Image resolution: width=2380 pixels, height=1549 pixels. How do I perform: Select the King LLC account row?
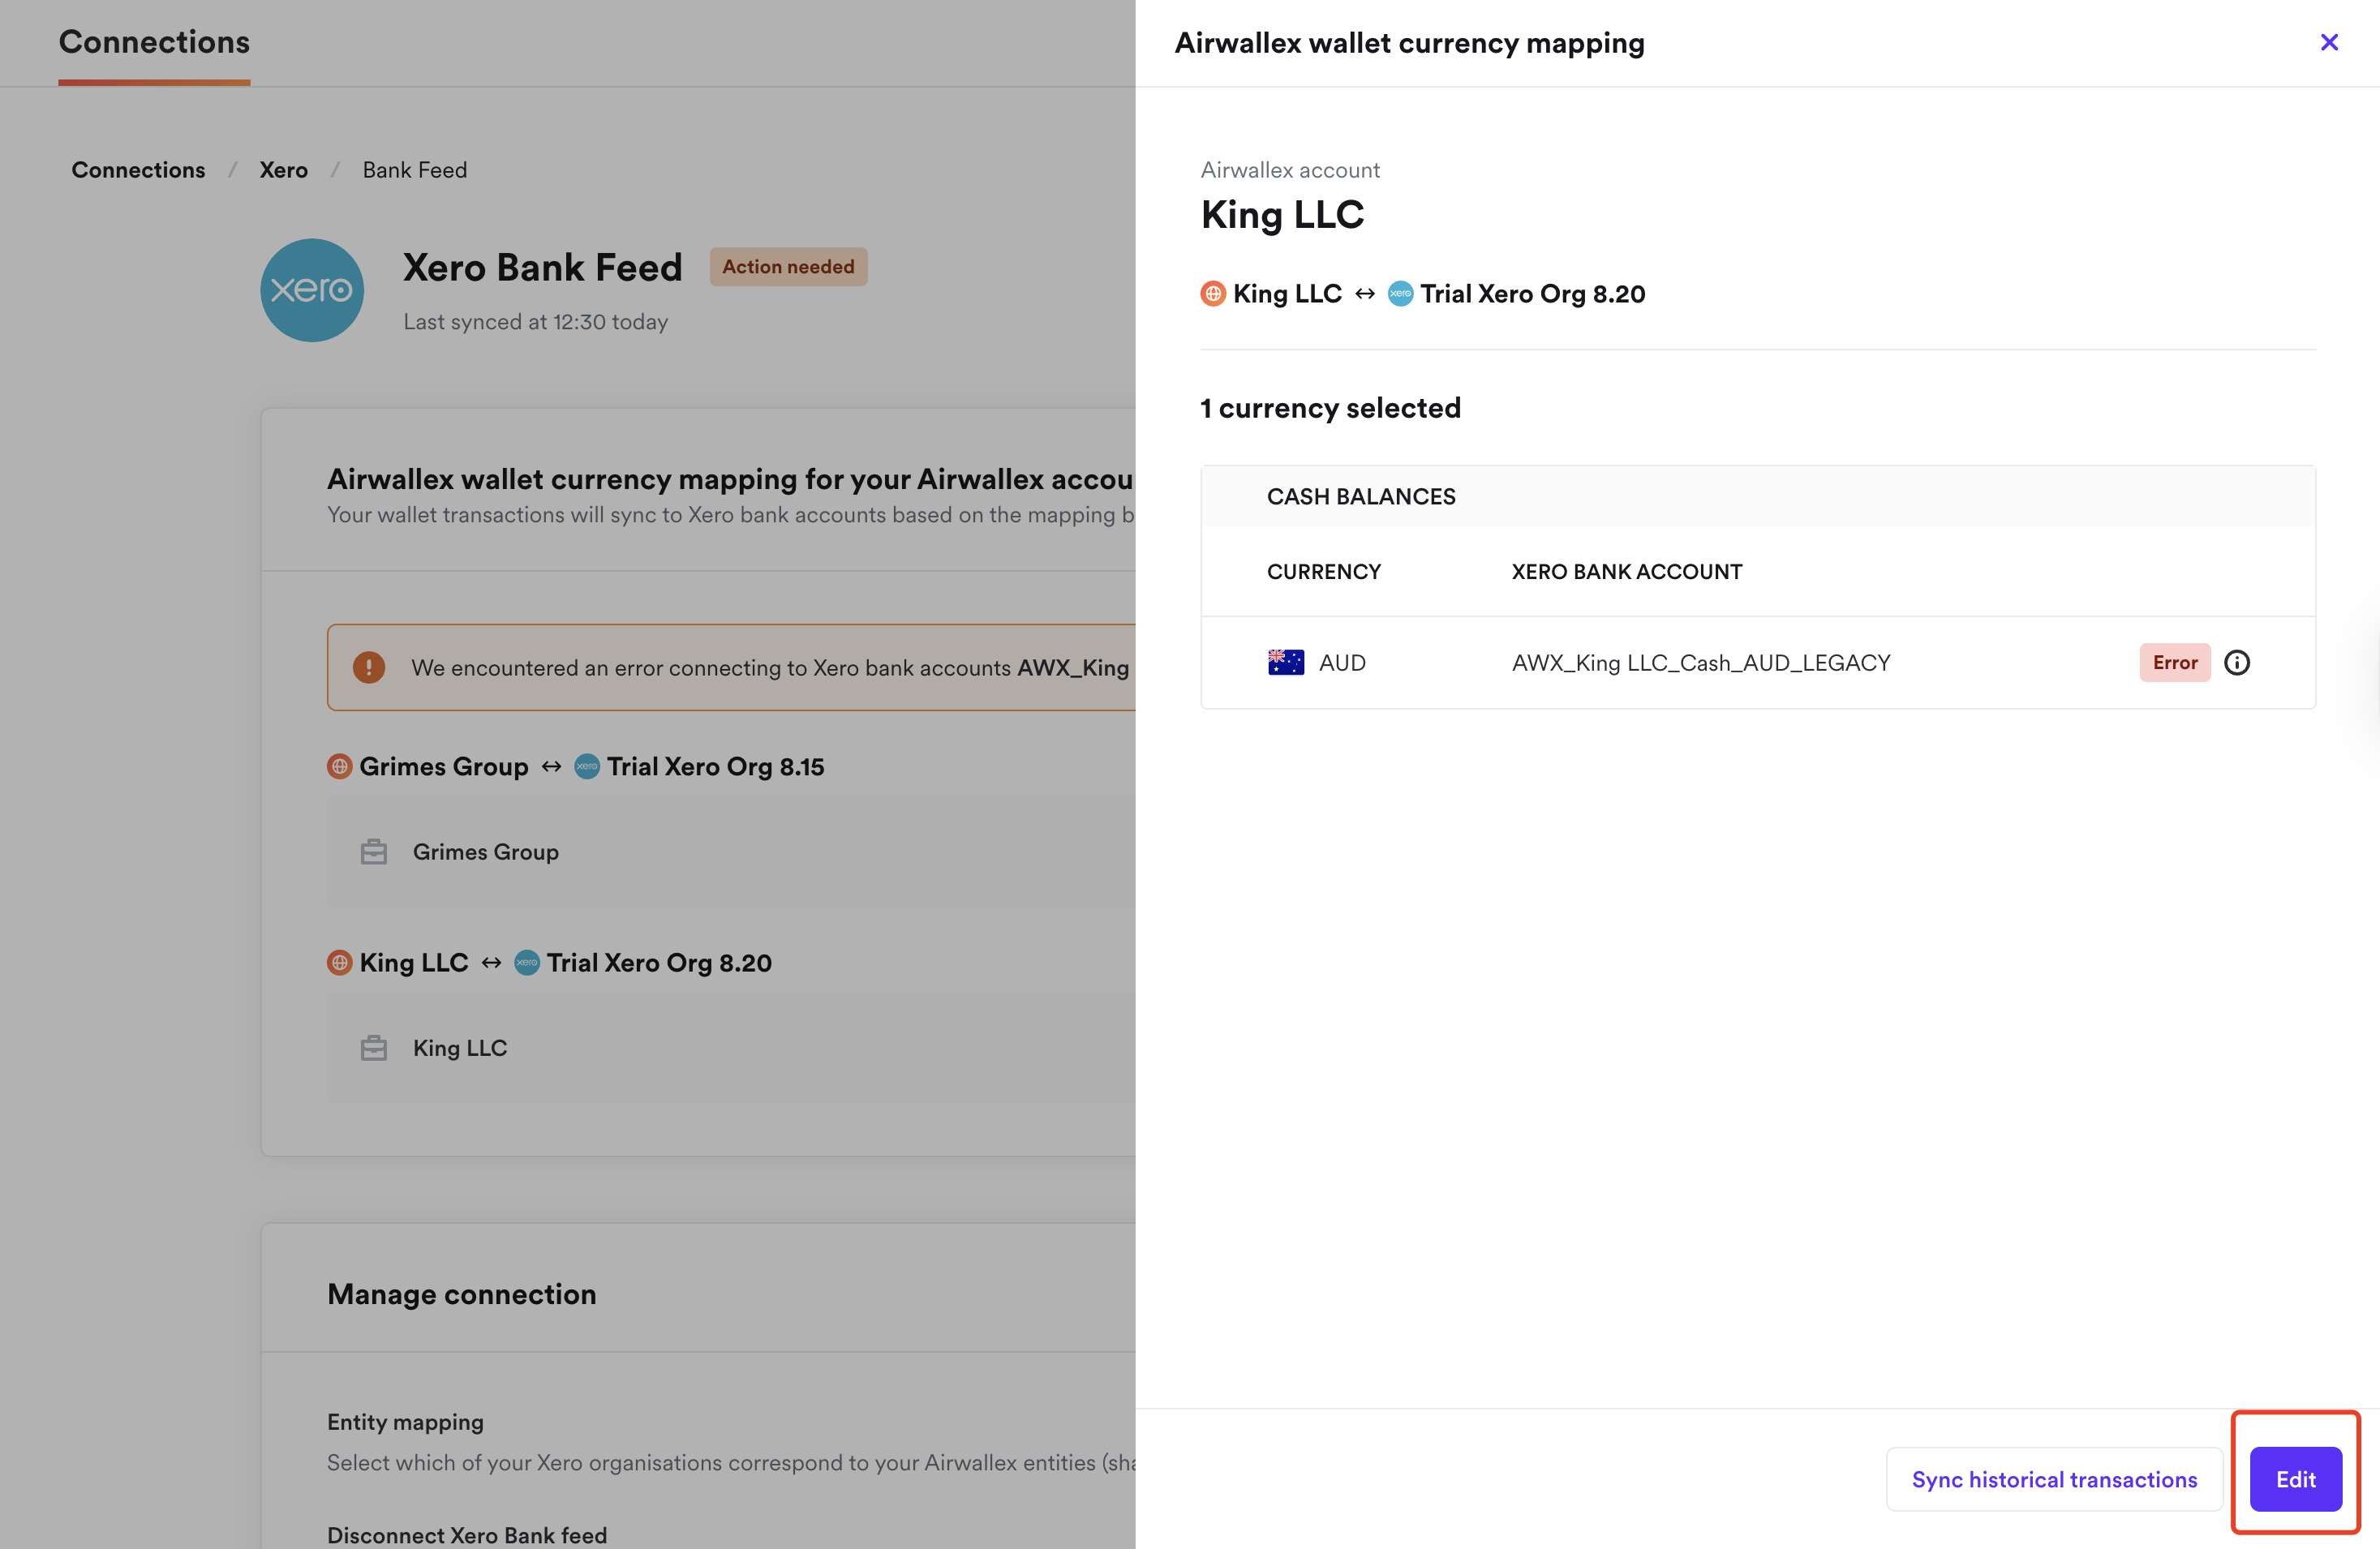[x=730, y=1048]
